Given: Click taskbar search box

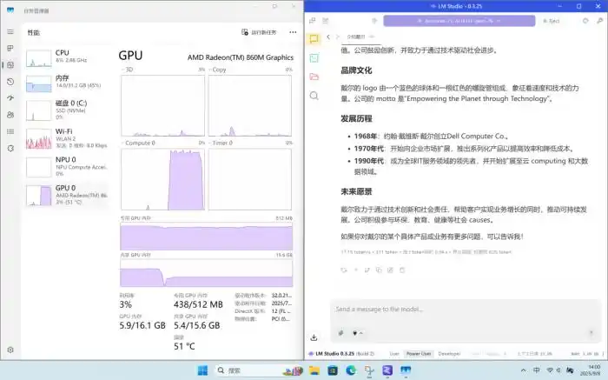Looking at the screenshot, I should (260, 370).
